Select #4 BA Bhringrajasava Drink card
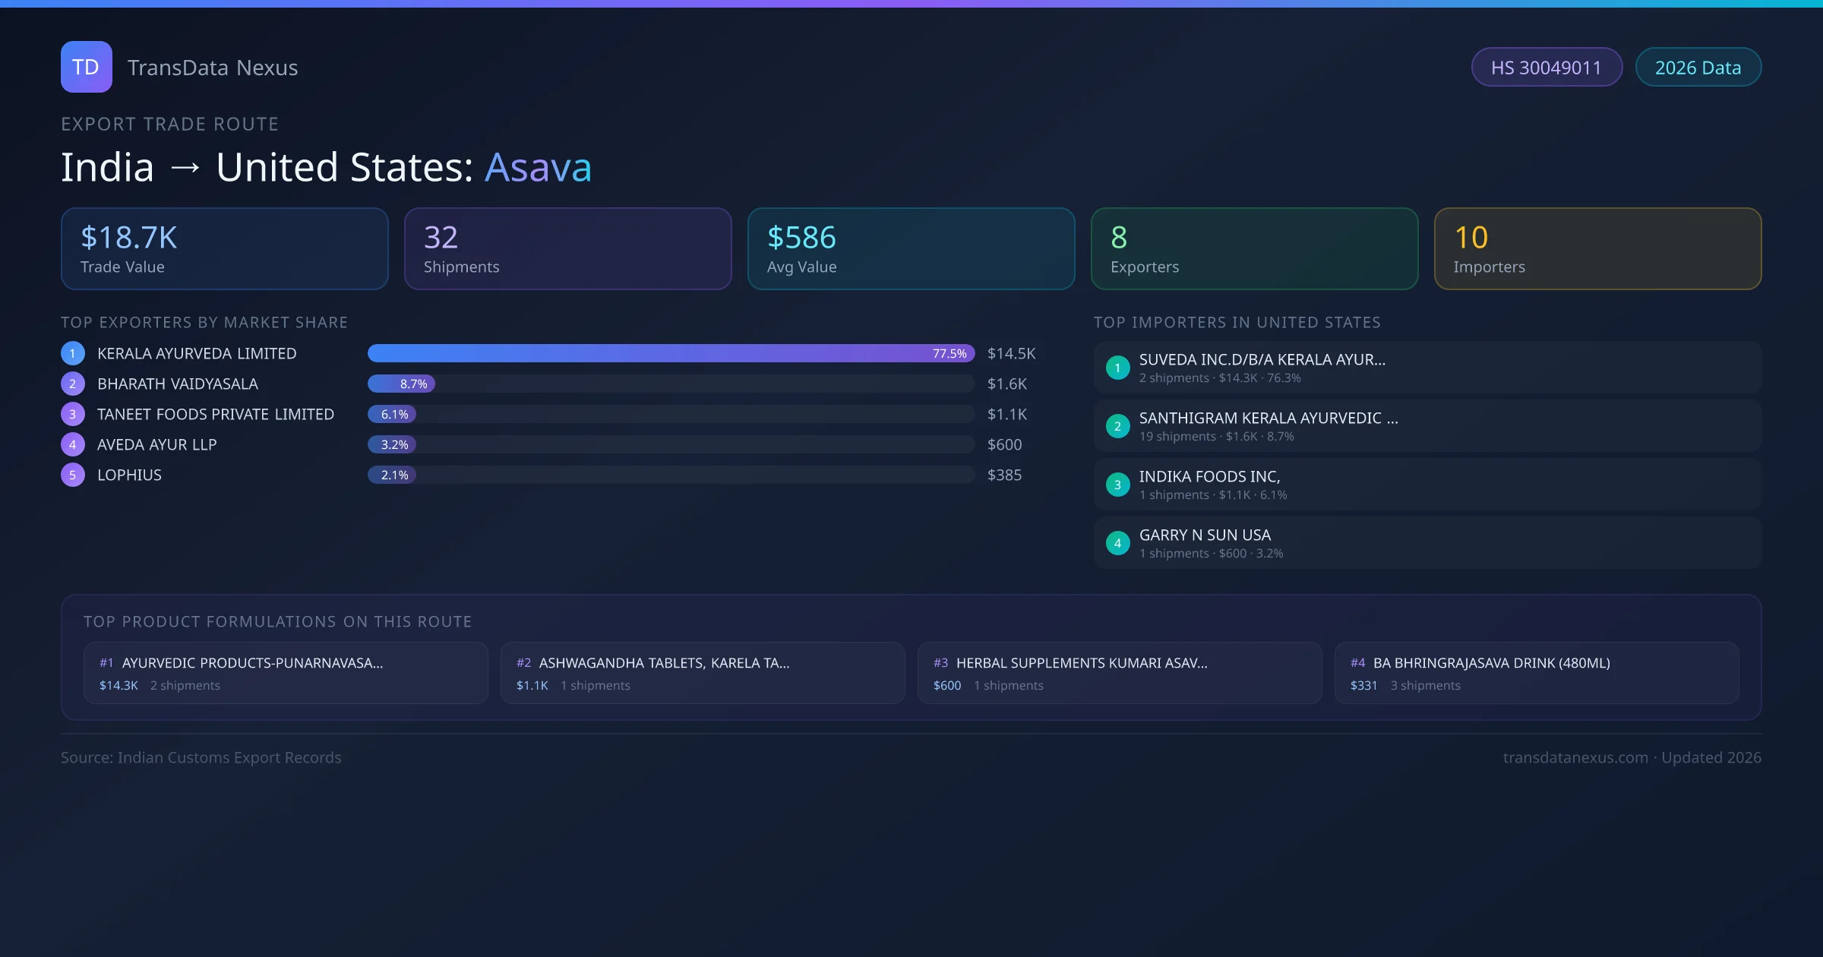 click(1536, 673)
